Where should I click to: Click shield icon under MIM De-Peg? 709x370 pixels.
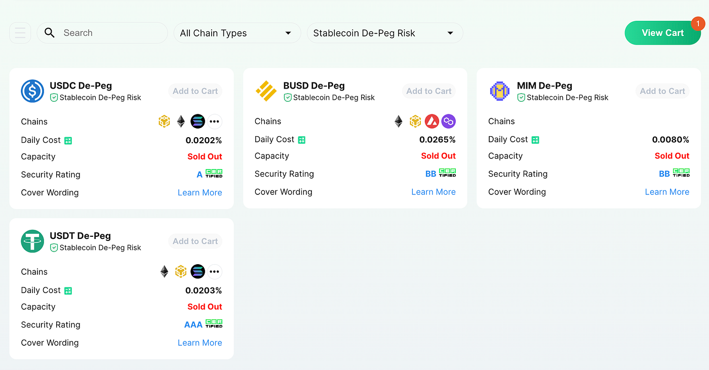coord(521,98)
